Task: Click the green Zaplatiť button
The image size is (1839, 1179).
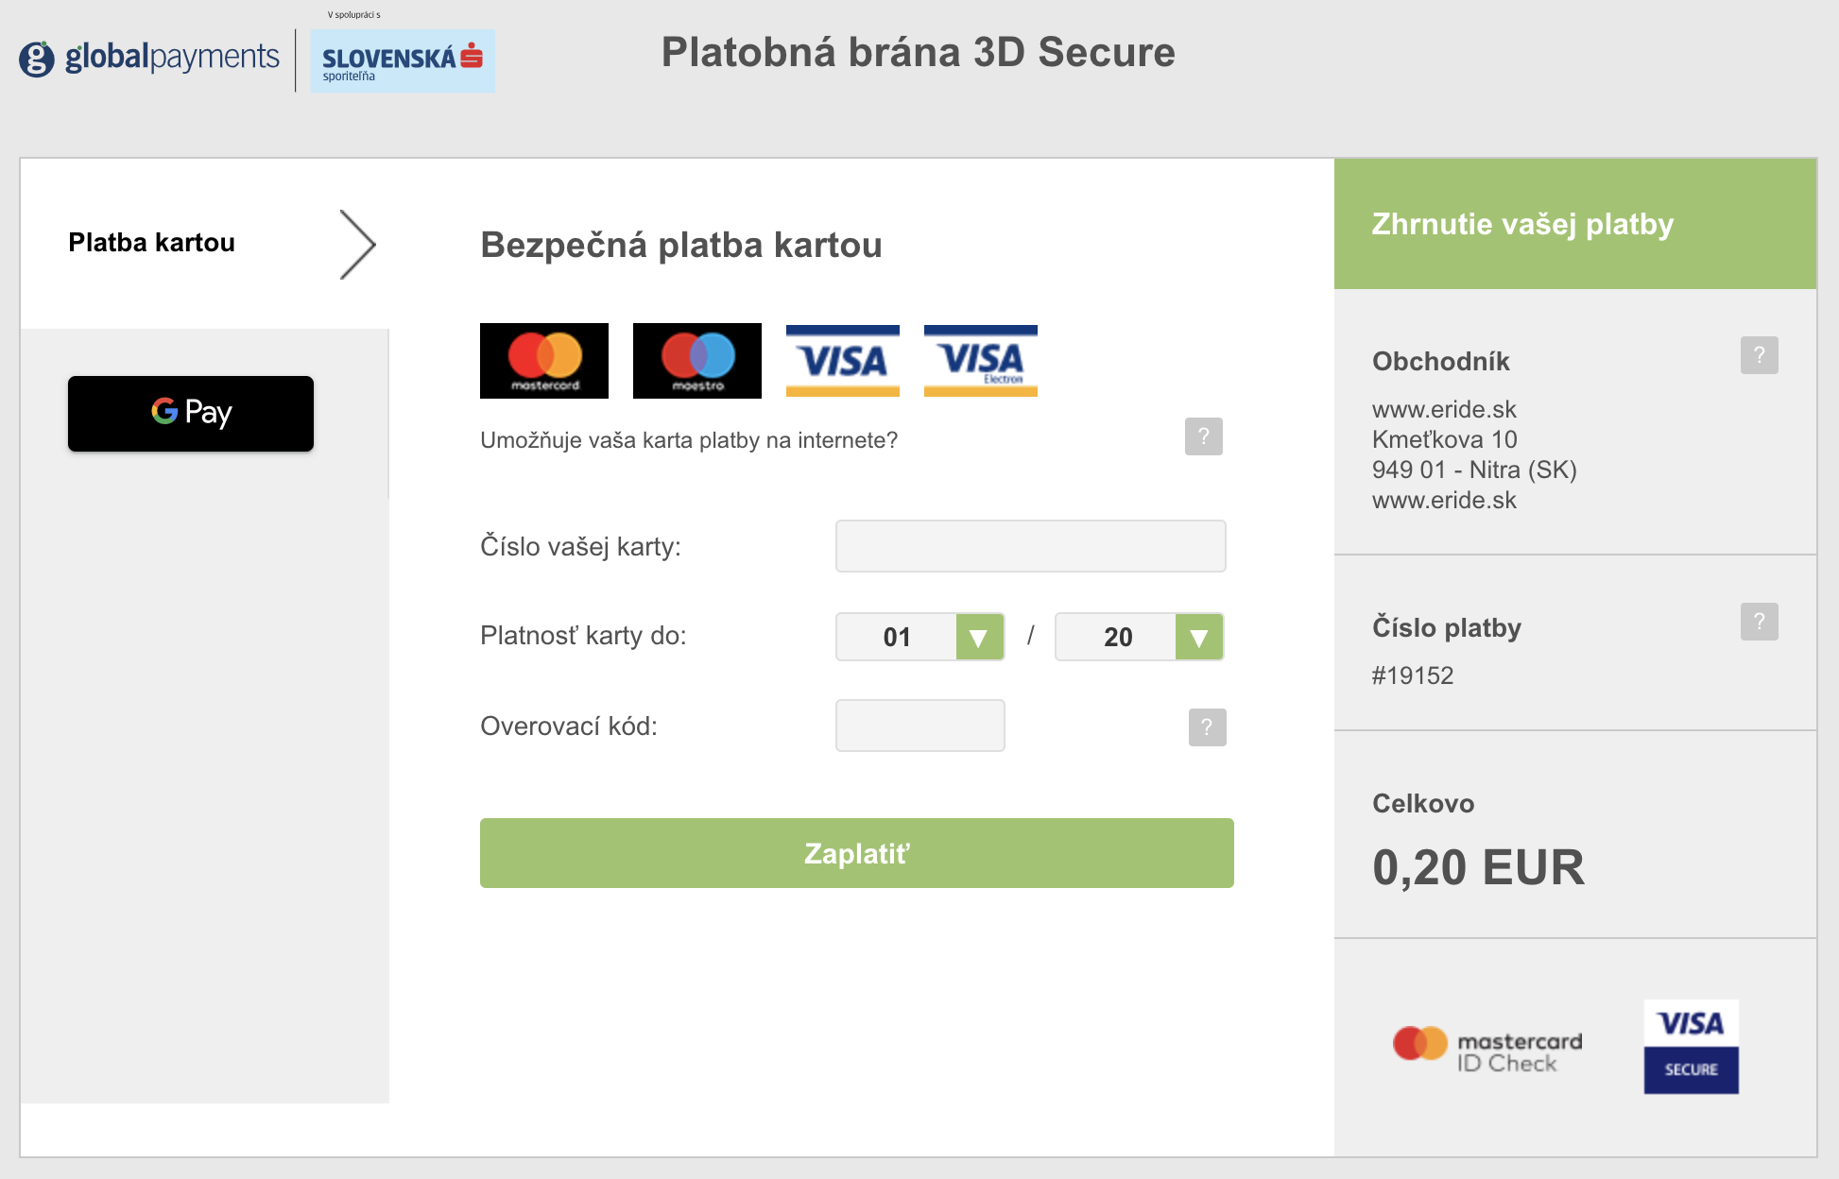Action: (x=857, y=853)
